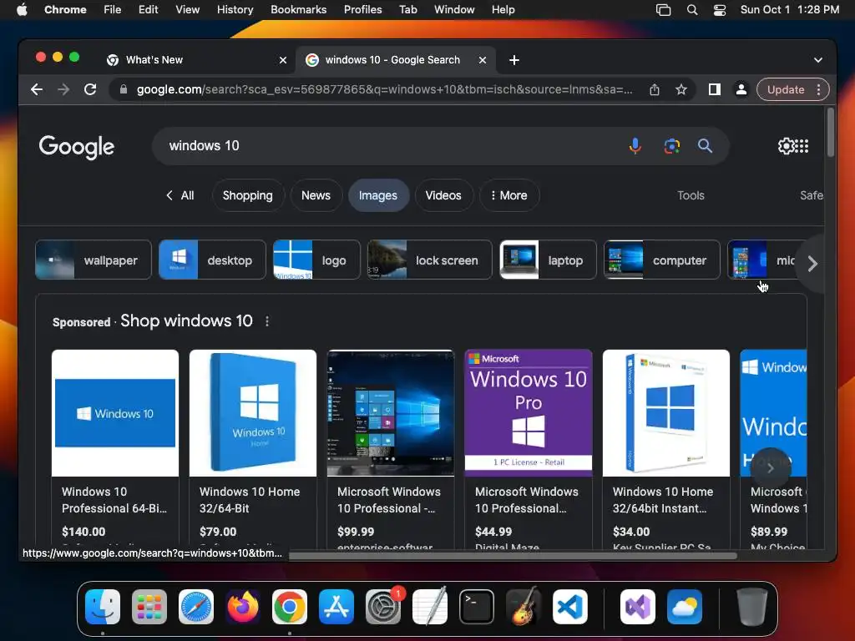Filter images by laptop chip
This screenshot has height=641, width=855.
(x=548, y=260)
